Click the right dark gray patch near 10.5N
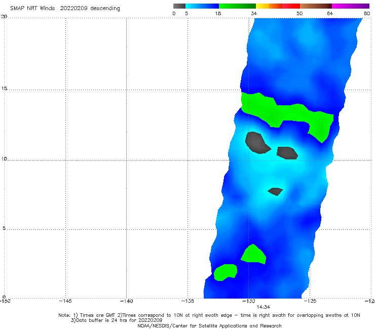 (x=287, y=153)
